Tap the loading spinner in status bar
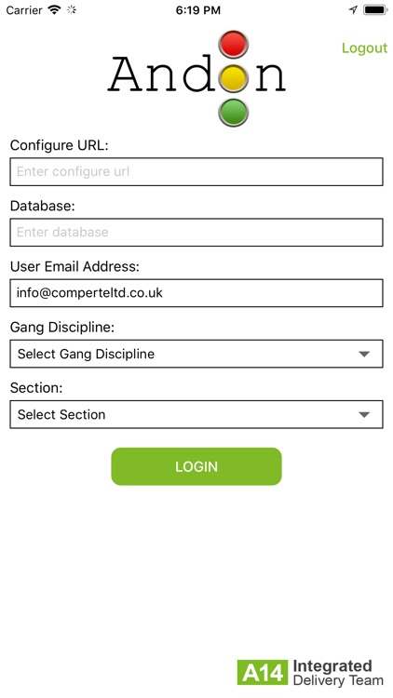 [x=72, y=10]
